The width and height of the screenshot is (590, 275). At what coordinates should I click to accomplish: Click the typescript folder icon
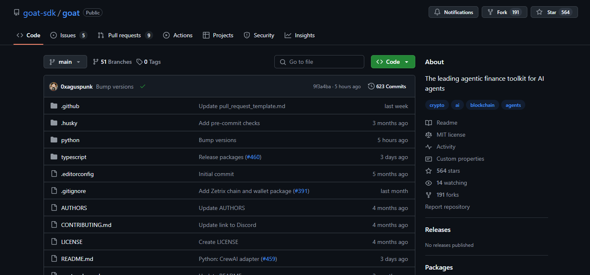[54, 157]
